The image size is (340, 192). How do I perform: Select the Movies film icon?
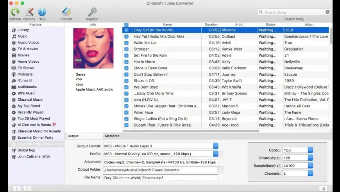click(14, 55)
